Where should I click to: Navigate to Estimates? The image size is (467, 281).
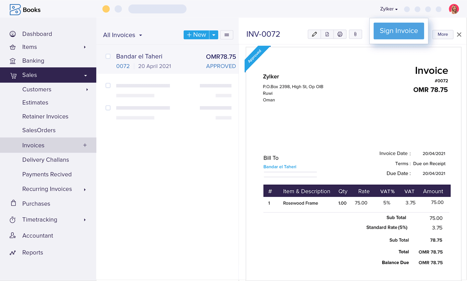pos(35,103)
